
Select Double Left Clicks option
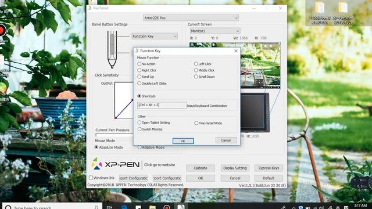pyautogui.click(x=139, y=83)
